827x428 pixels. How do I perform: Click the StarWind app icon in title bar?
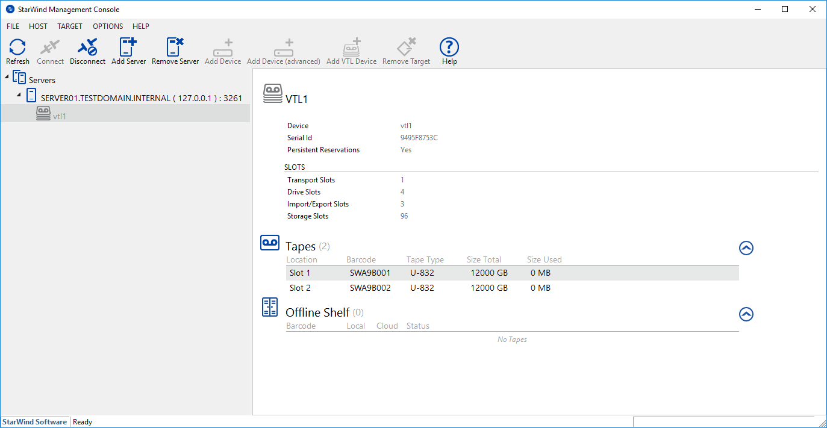coord(10,9)
